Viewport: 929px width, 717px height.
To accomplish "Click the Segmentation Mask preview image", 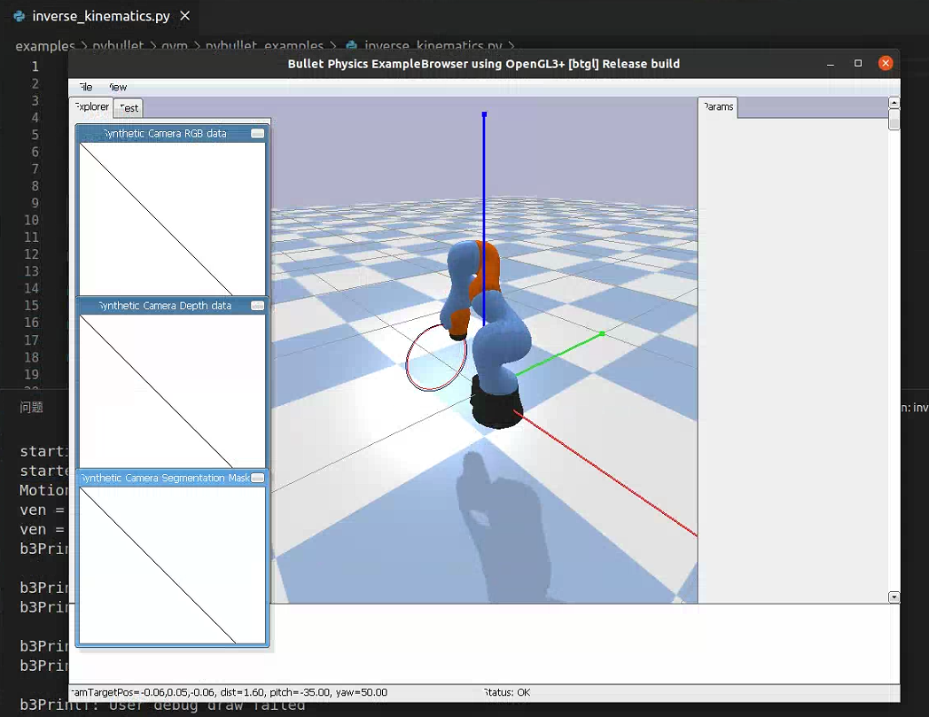I will coord(172,565).
